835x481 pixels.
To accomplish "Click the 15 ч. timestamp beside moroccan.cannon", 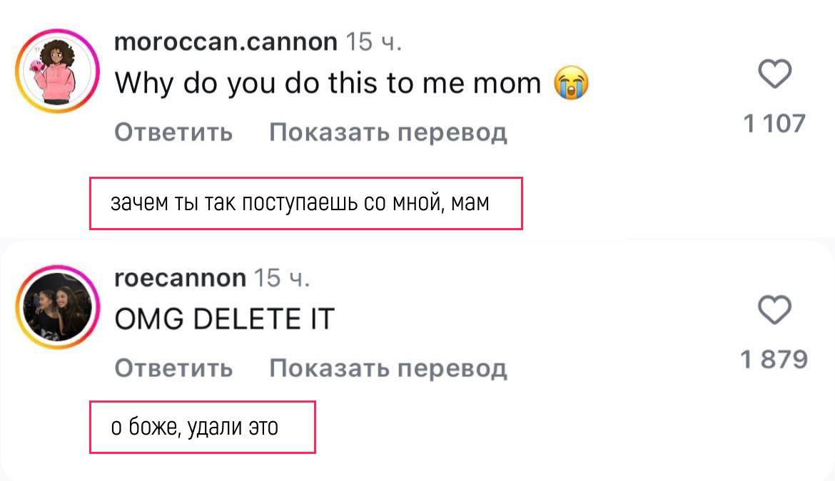I will pyautogui.click(x=374, y=43).
